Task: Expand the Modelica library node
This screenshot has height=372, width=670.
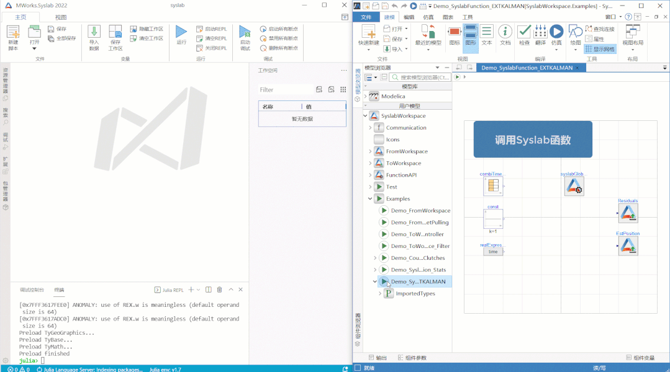Action: point(365,97)
